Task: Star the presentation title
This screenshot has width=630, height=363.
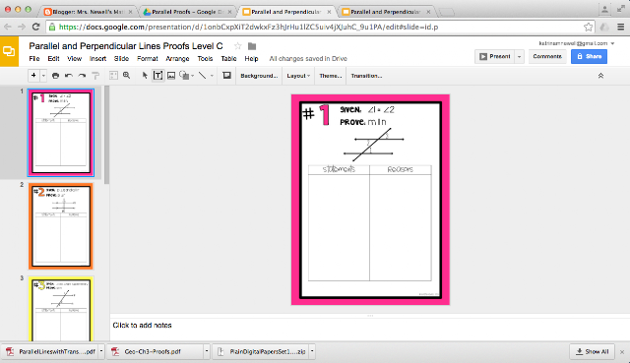Action: coord(238,46)
